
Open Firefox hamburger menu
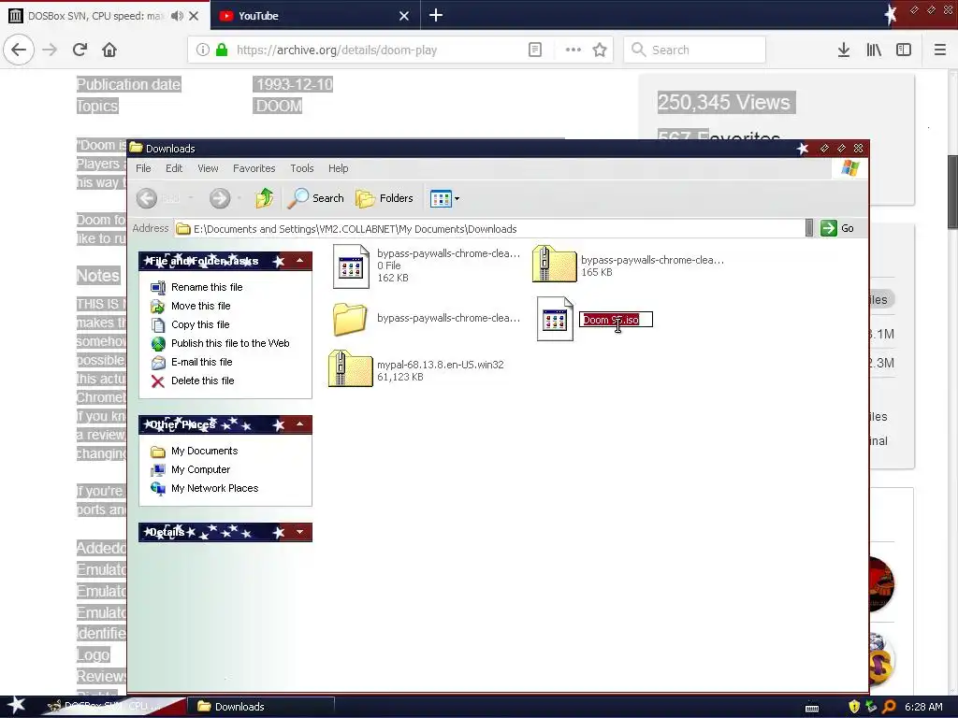[x=939, y=50]
